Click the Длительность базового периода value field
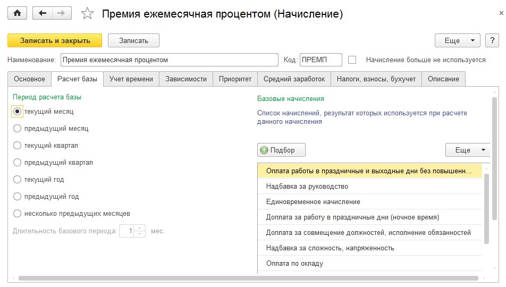Viewport: 506px width, 287px height. [x=127, y=231]
